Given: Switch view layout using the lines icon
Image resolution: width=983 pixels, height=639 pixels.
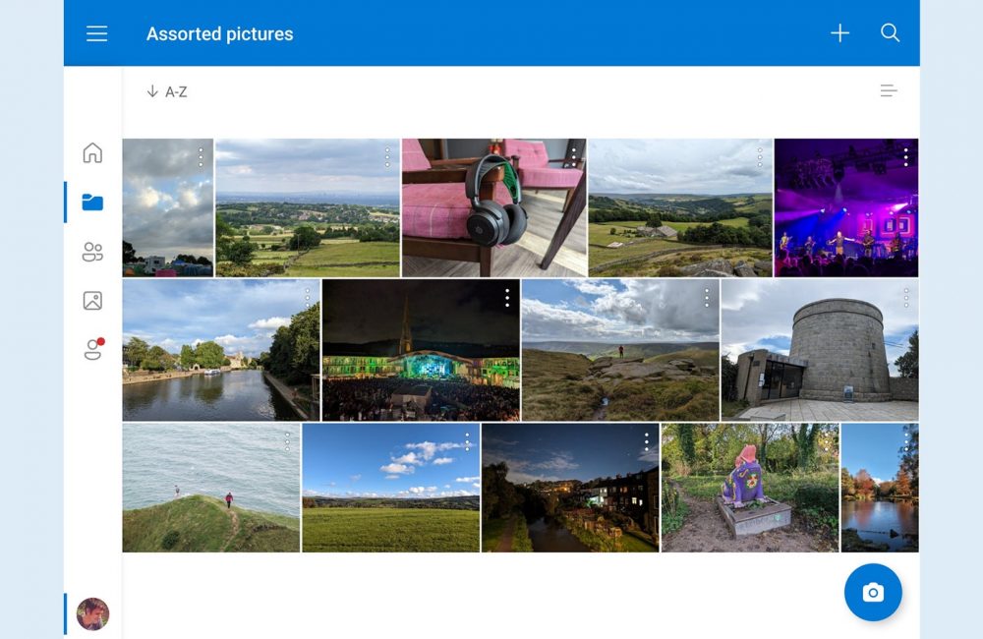Looking at the screenshot, I should (x=888, y=91).
